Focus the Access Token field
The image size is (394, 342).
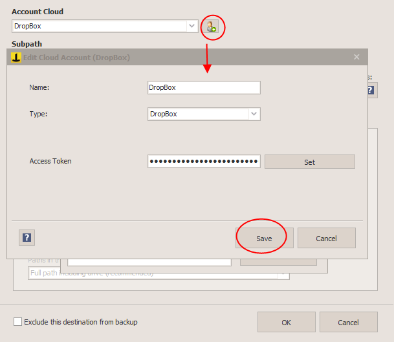[x=204, y=161]
